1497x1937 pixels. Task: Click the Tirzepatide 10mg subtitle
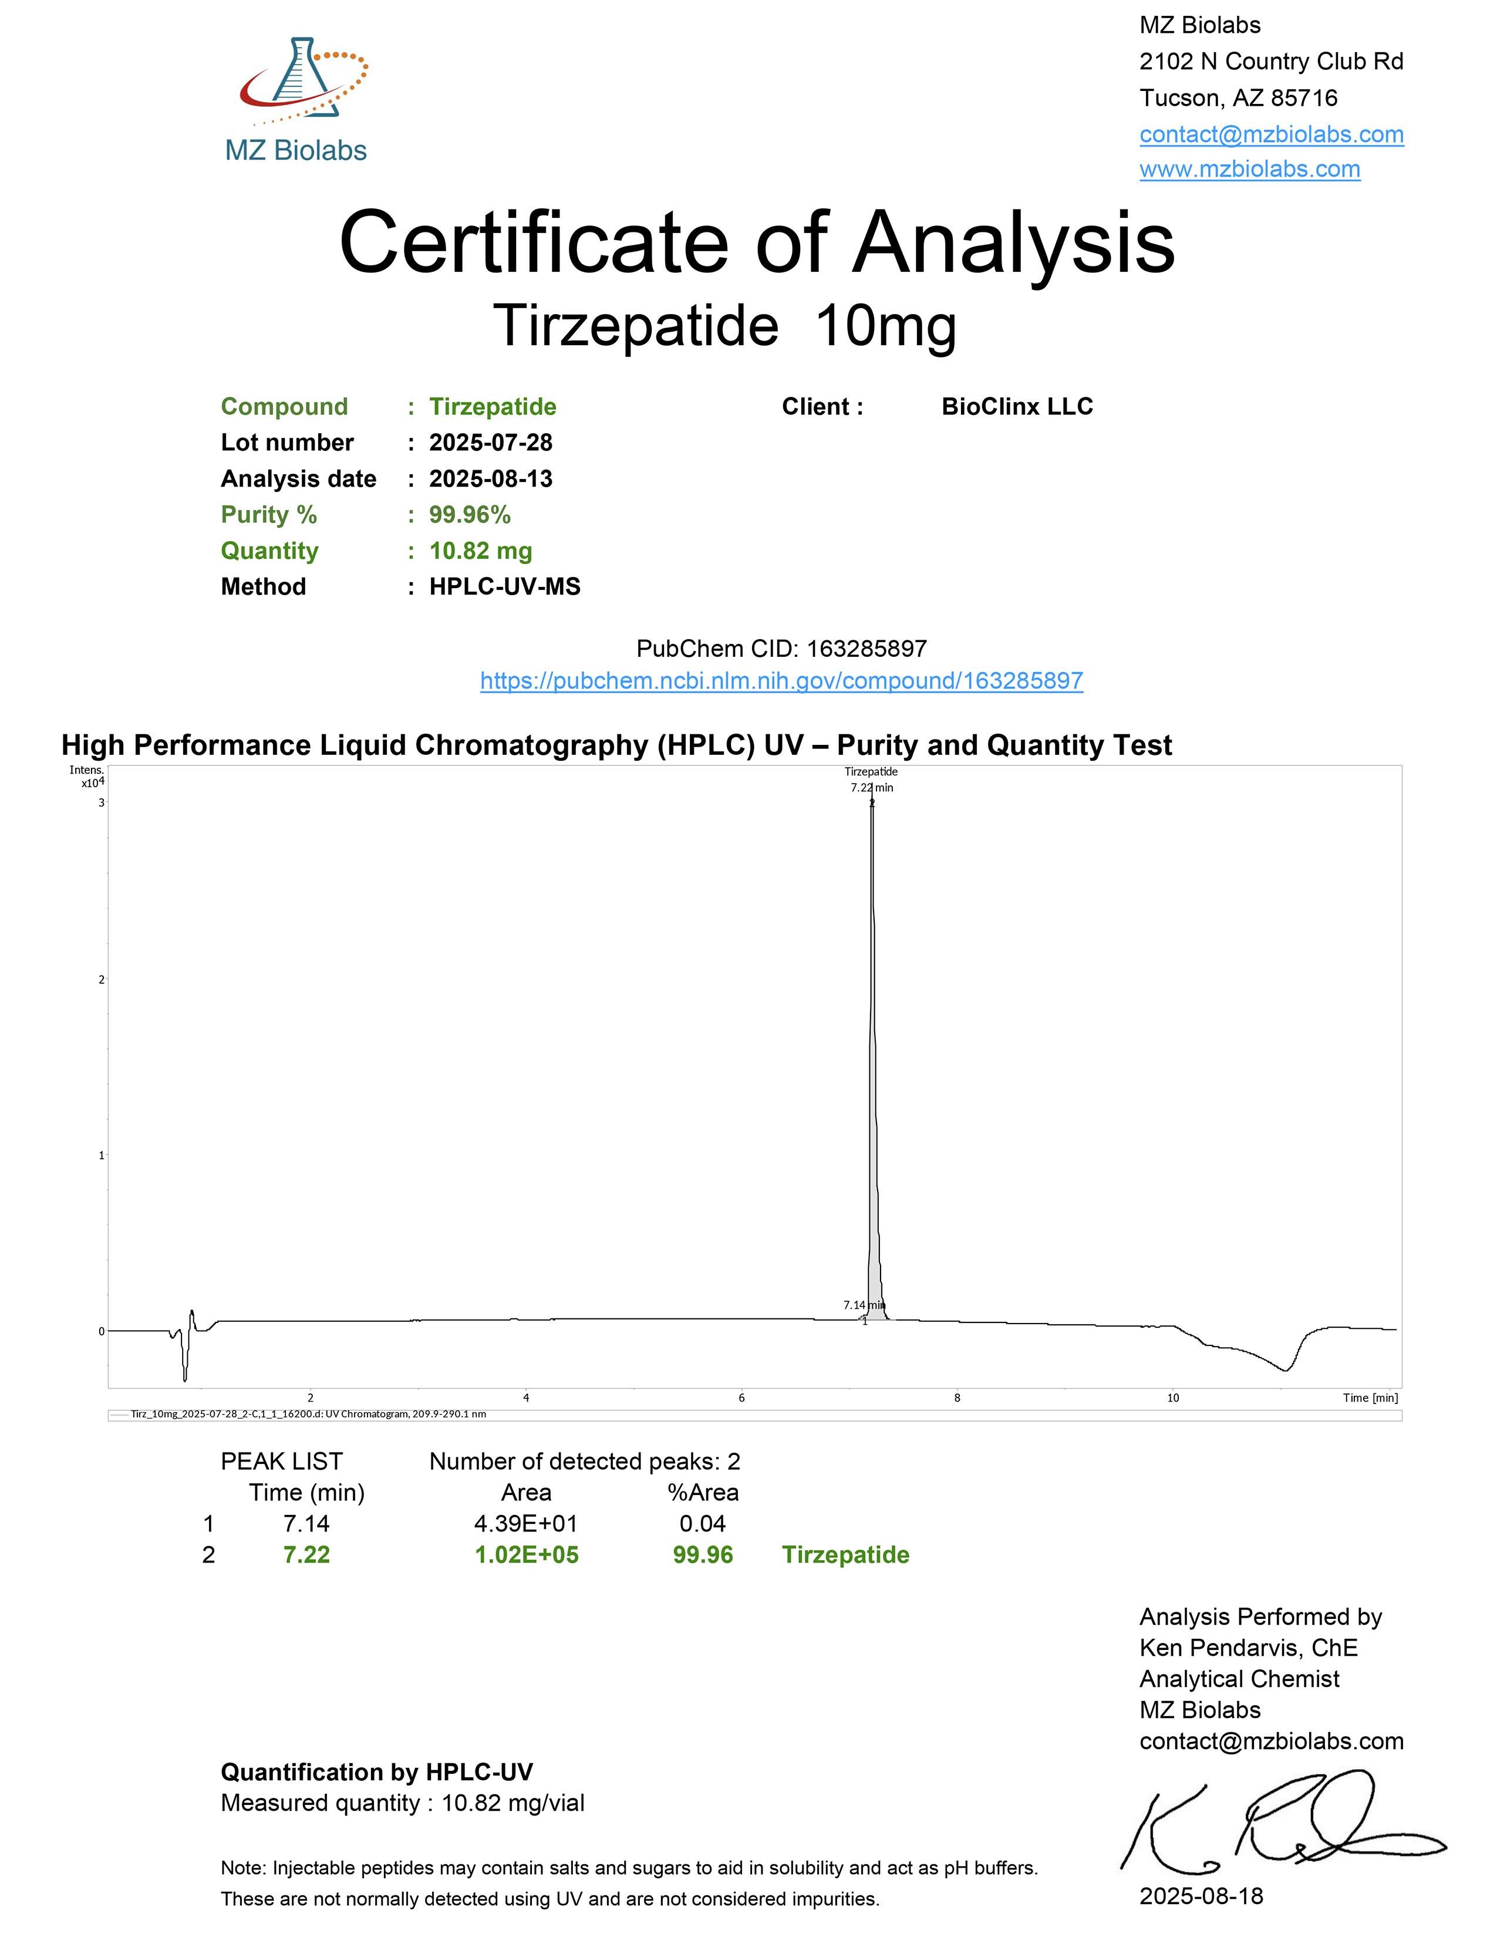click(x=724, y=326)
